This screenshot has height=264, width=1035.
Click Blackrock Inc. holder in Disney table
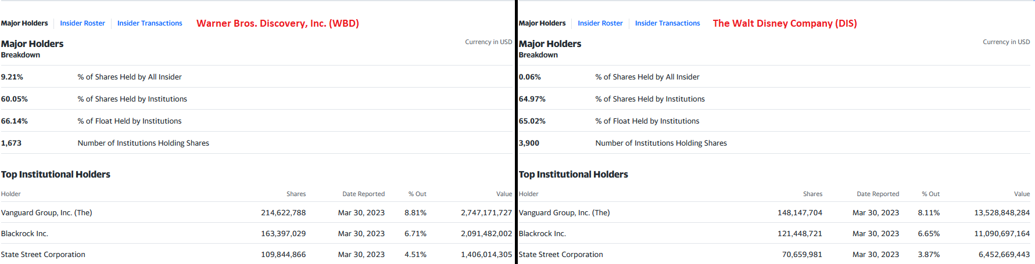pyautogui.click(x=542, y=234)
